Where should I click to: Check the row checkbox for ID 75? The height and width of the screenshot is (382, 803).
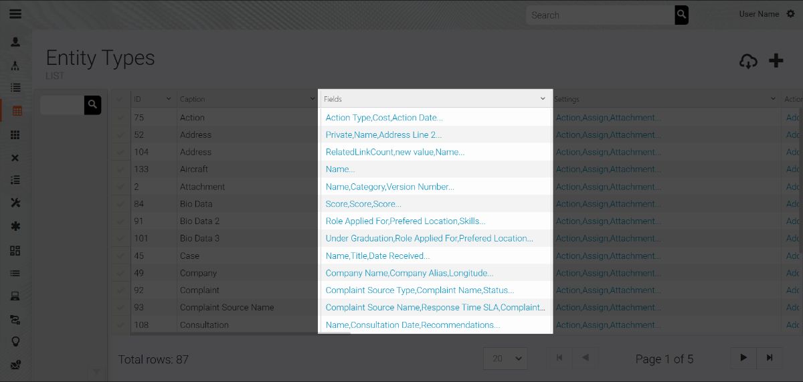[x=120, y=118]
